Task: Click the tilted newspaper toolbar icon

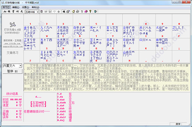Action: [77, 11]
